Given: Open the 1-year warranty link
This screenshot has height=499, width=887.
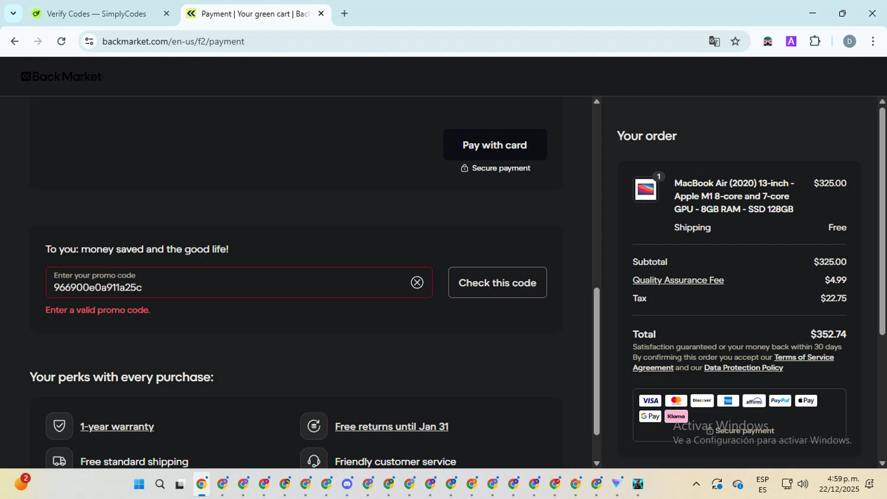Looking at the screenshot, I should [117, 426].
